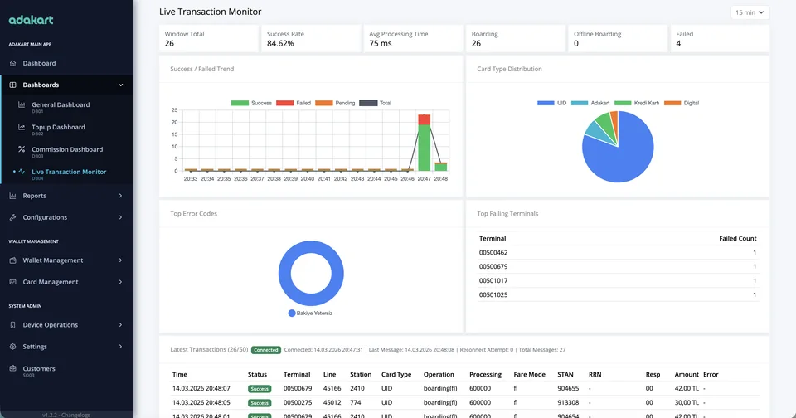Select Live Transaction Monitor in sidebar
Screen dimensions: 796x418
pos(66,173)
